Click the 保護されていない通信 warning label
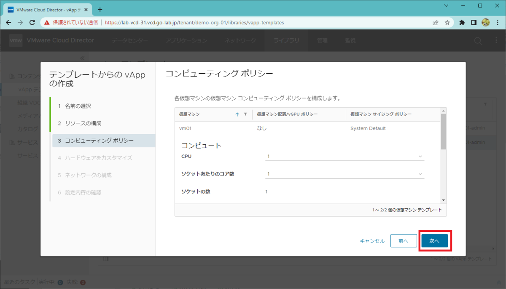 [x=75, y=23]
